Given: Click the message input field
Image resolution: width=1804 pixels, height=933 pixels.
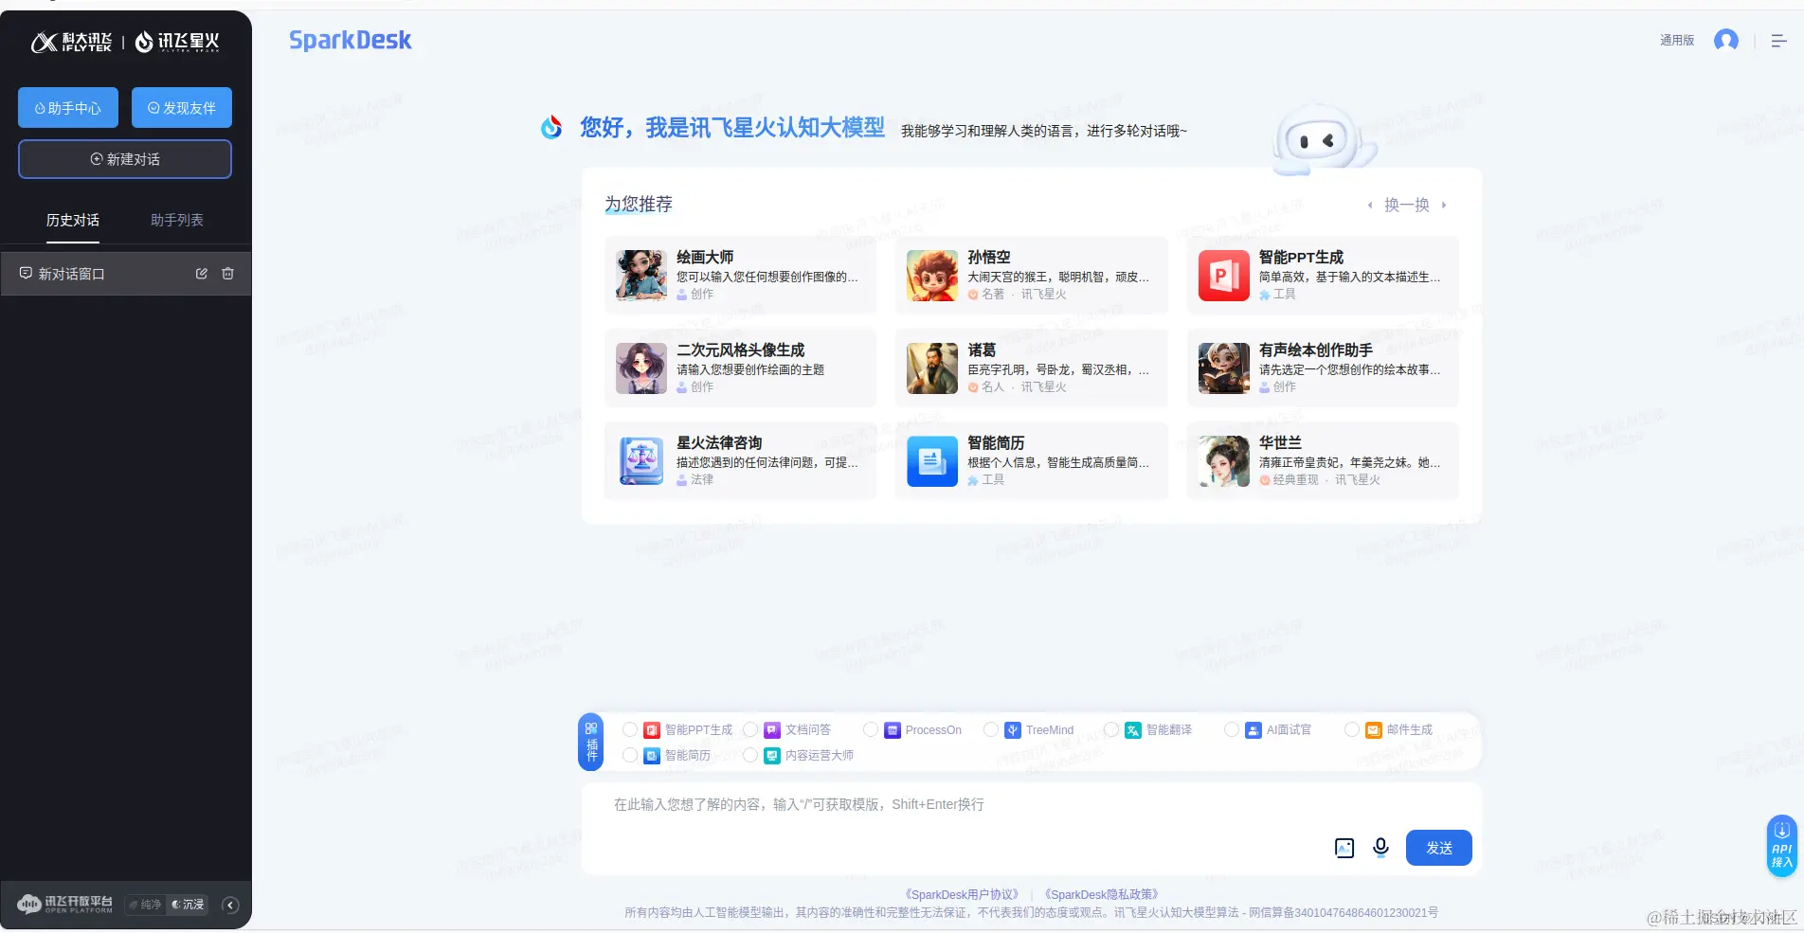Looking at the screenshot, I should [x=947, y=805].
